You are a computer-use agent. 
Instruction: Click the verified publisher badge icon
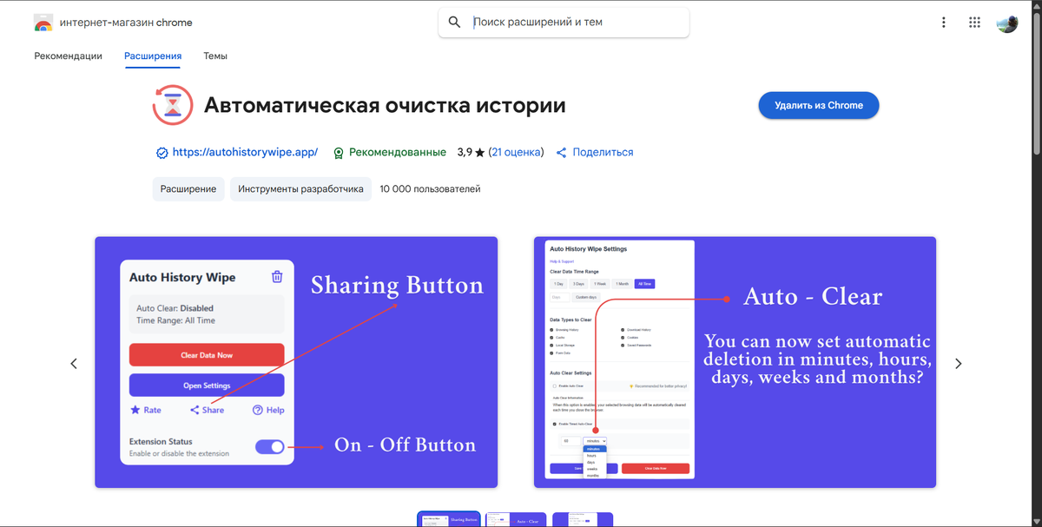[162, 153]
